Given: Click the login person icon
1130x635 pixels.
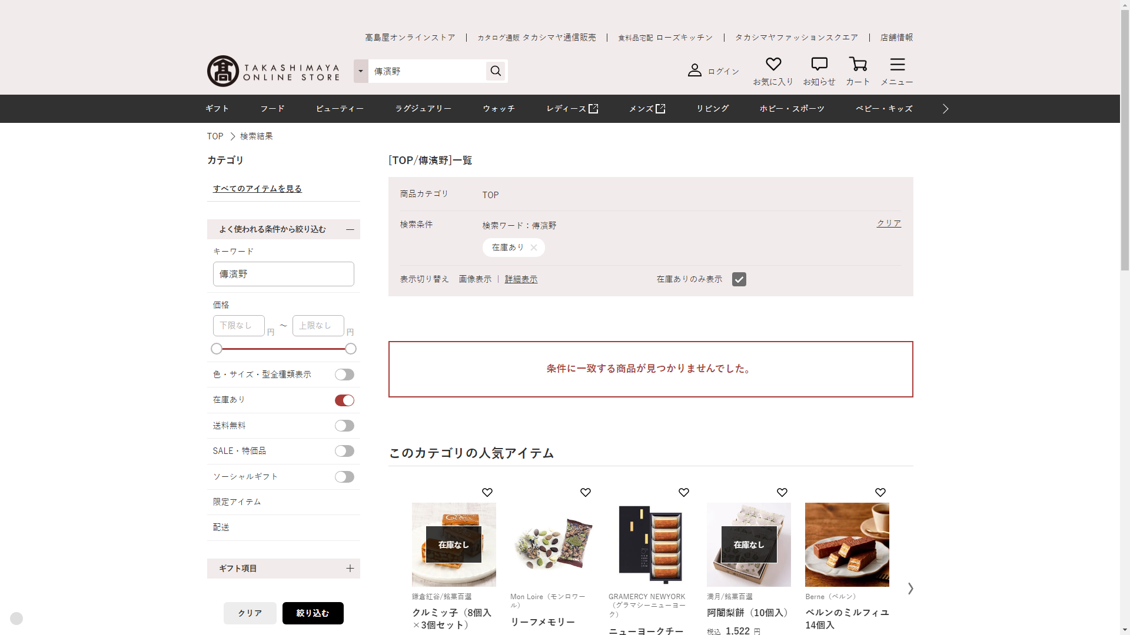Looking at the screenshot, I should [694, 71].
